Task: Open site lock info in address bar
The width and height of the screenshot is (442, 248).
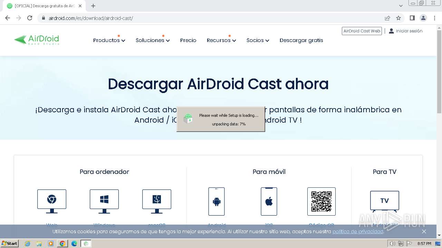Action: pos(44,18)
